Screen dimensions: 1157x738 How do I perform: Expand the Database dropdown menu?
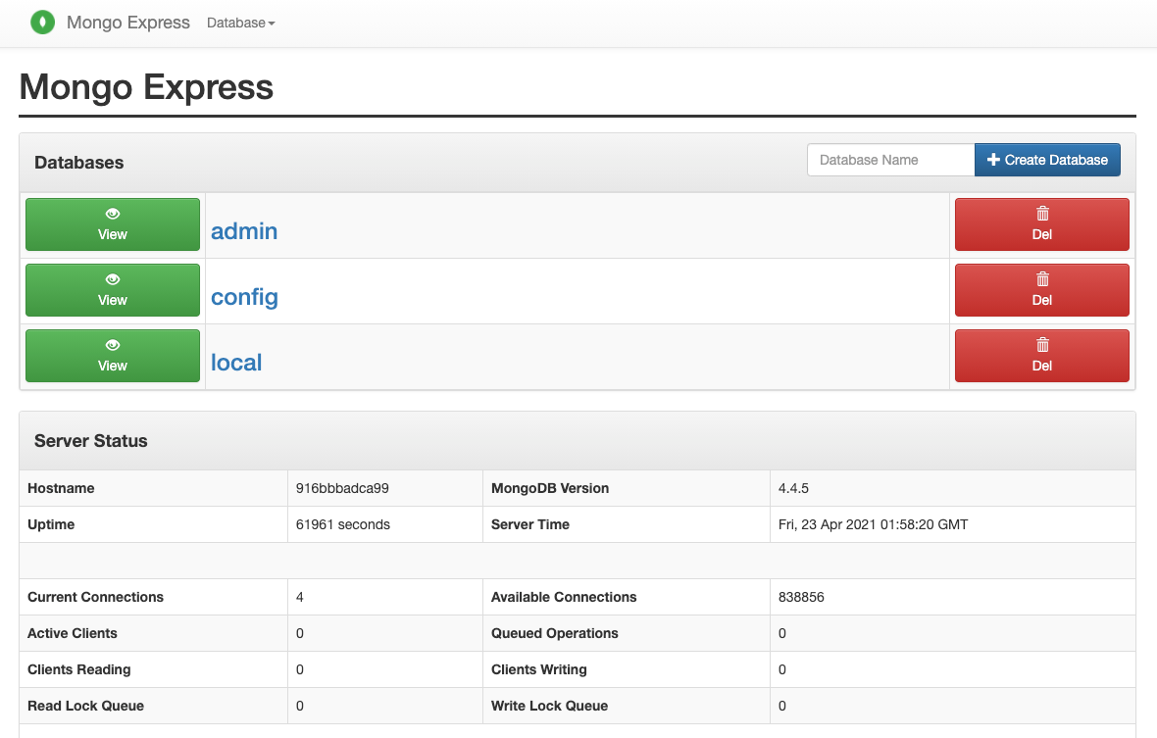(x=240, y=23)
